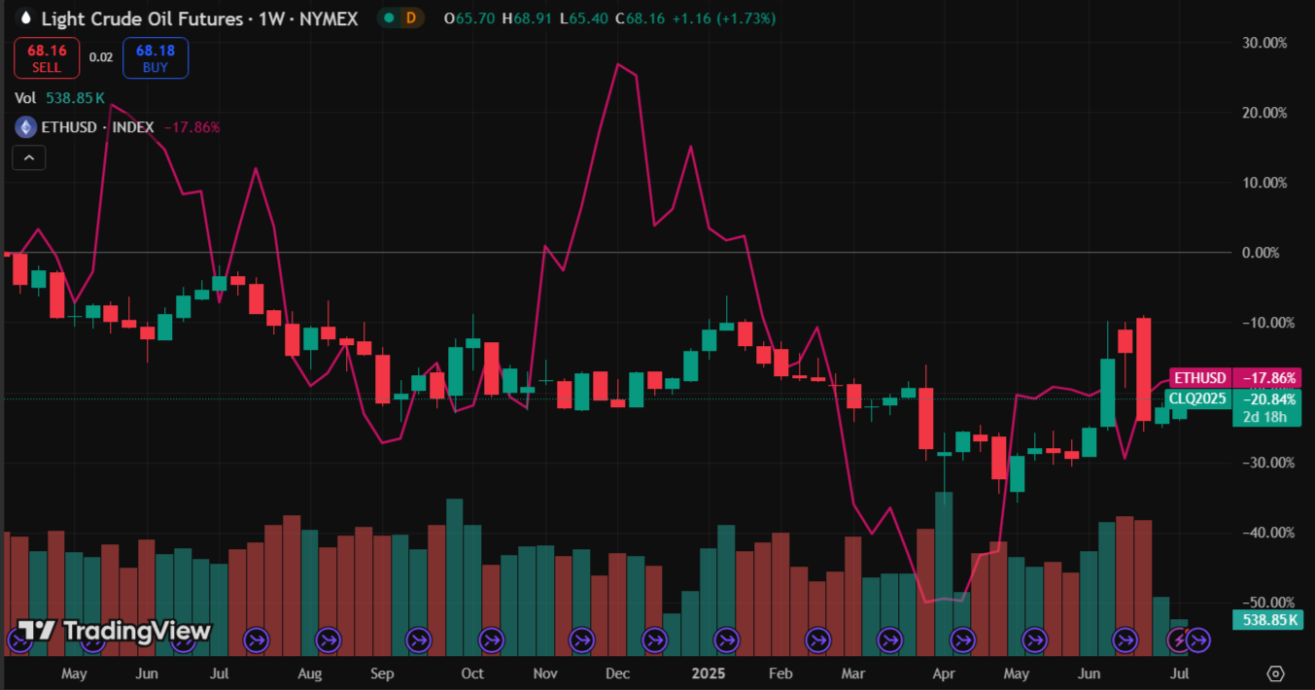Click the contract marker nearest the Oct label

click(x=491, y=639)
